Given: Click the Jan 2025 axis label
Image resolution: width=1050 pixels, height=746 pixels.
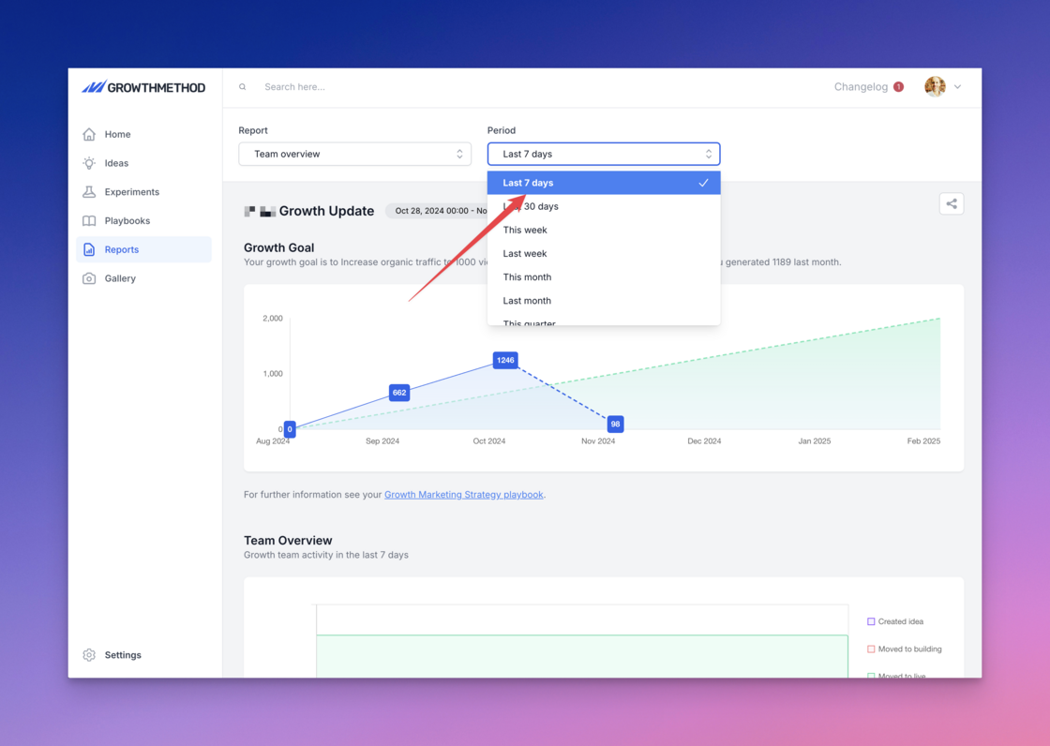Looking at the screenshot, I should 815,440.
